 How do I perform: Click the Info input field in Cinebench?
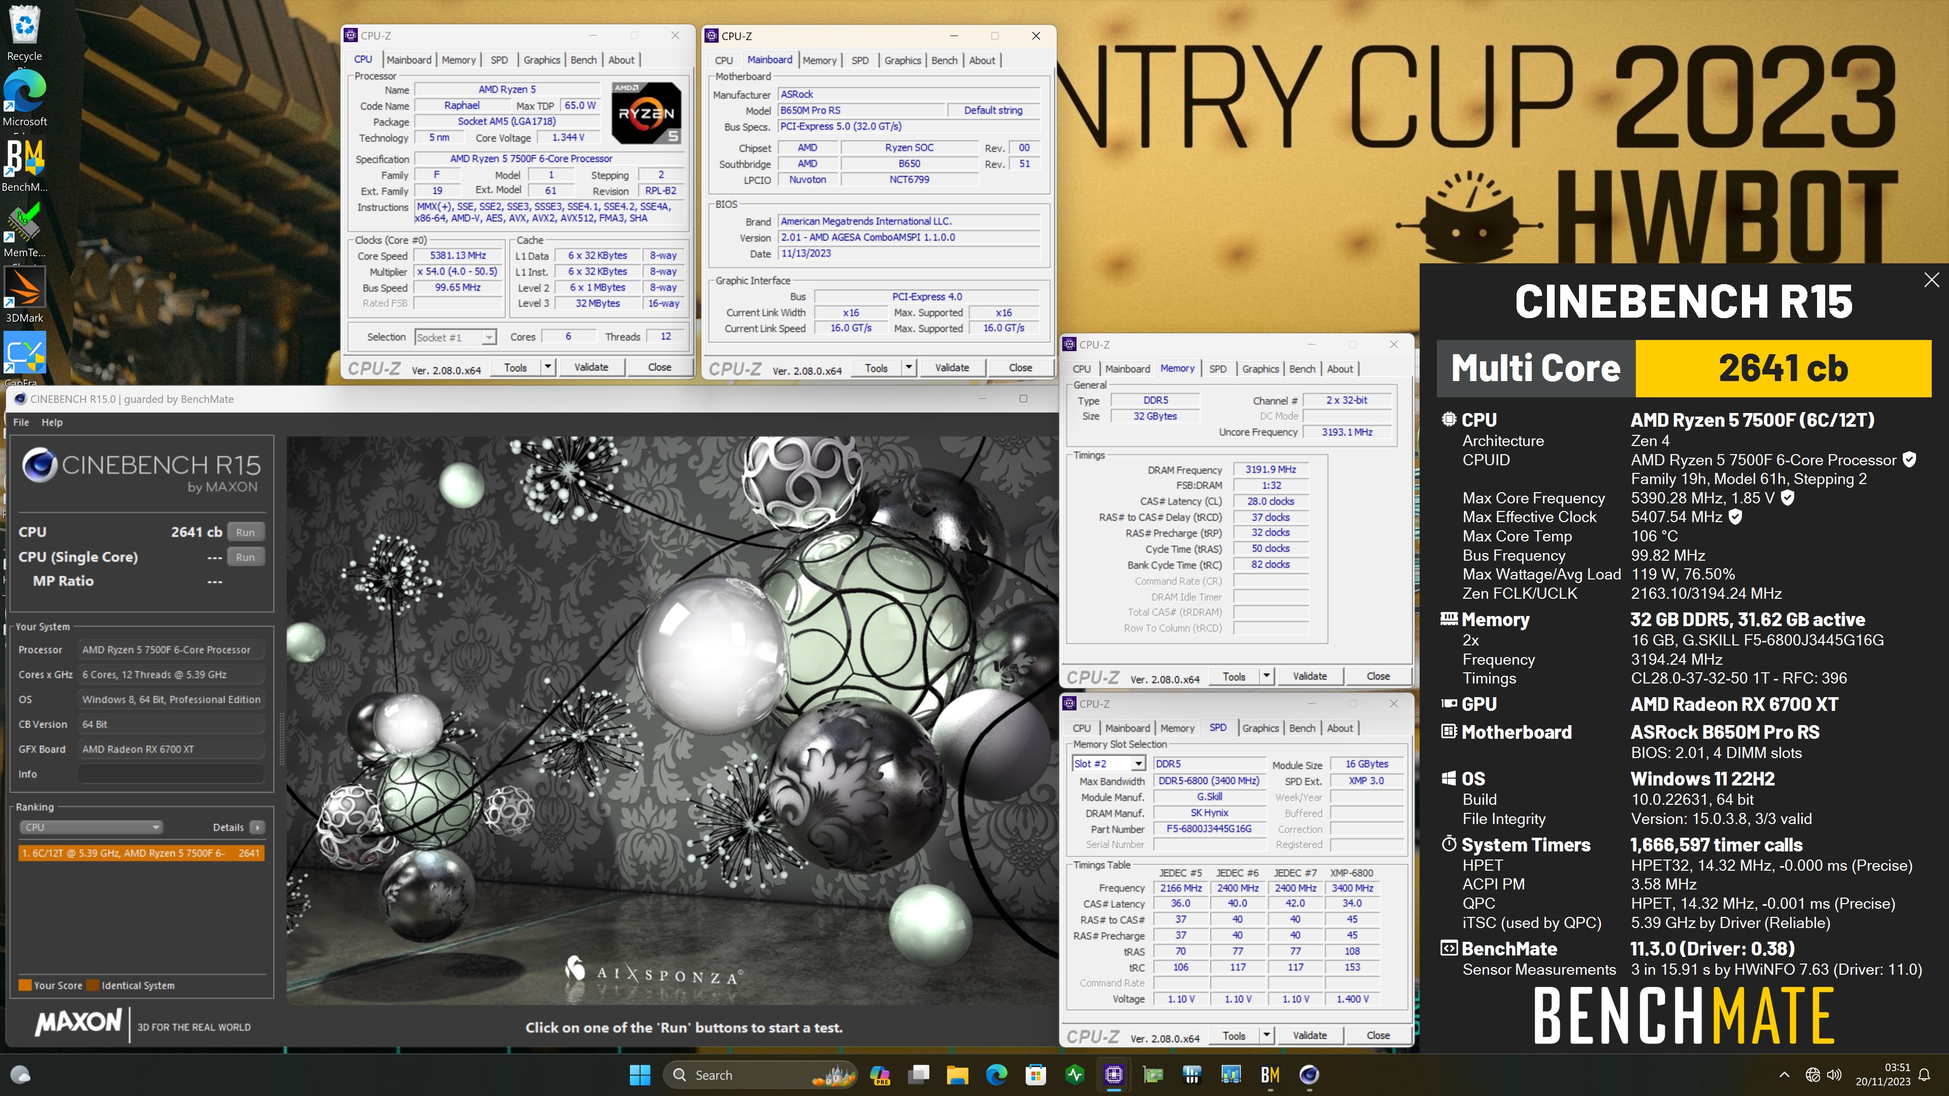tap(171, 774)
